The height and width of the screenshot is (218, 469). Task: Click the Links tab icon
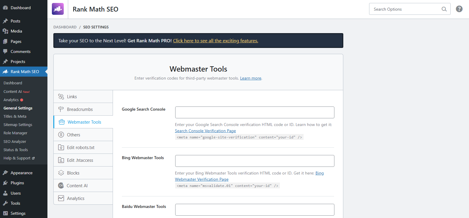(61, 97)
